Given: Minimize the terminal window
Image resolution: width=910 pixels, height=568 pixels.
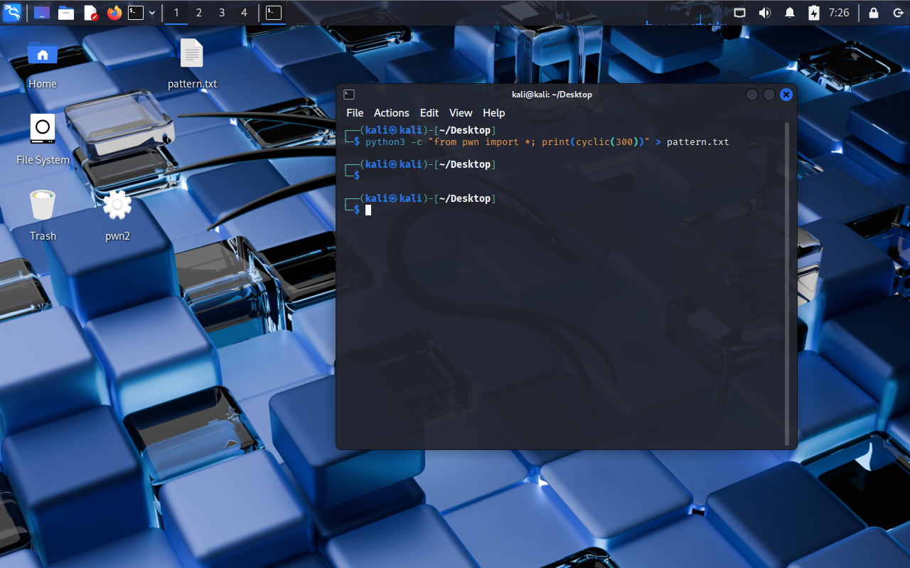Looking at the screenshot, I should tap(752, 95).
